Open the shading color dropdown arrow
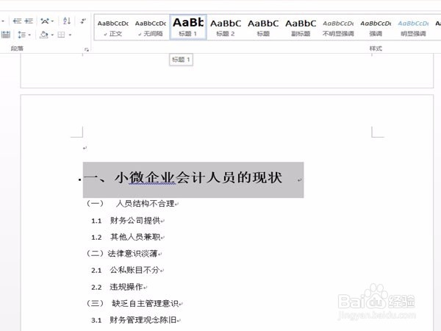This screenshot has width=441, height=331. click(x=52, y=35)
